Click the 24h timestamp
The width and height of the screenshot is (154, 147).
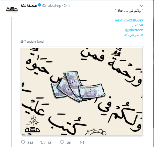click(x=67, y=6)
